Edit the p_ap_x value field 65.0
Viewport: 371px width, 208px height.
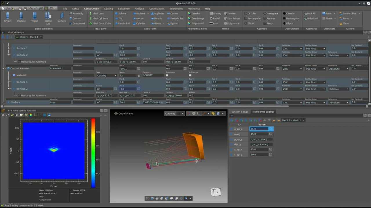259,129
